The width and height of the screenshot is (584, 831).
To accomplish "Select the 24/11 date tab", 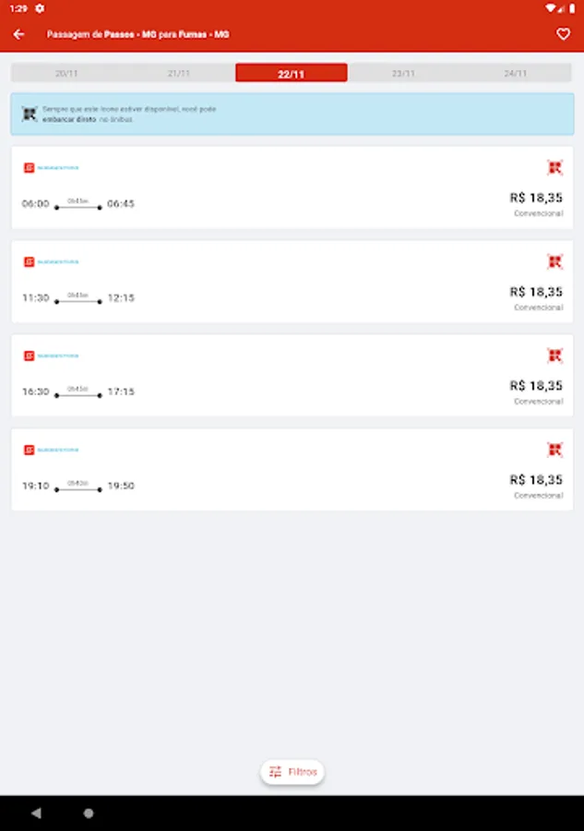I will pyautogui.click(x=515, y=71).
